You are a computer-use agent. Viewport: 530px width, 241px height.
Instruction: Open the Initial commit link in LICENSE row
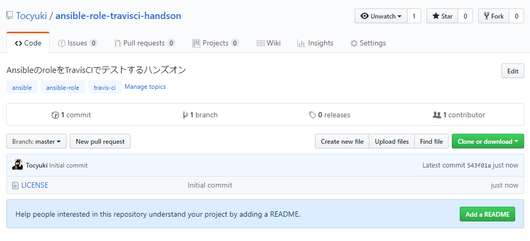click(x=210, y=185)
